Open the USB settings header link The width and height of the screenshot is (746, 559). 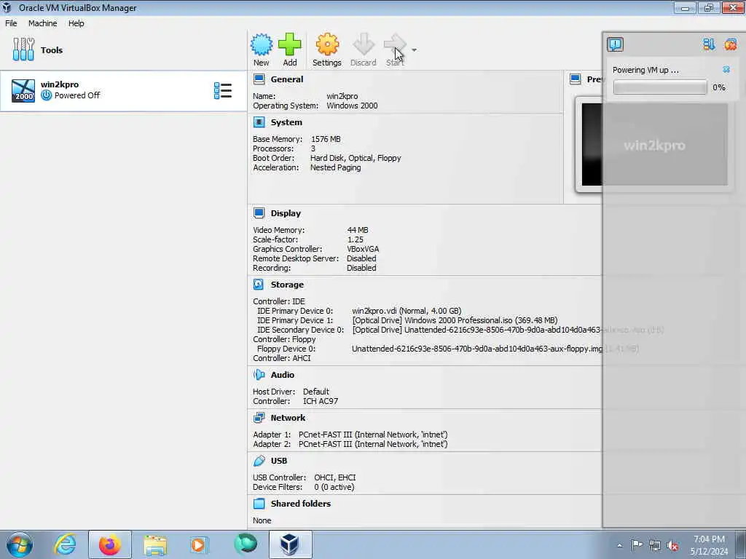click(x=279, y=461)
